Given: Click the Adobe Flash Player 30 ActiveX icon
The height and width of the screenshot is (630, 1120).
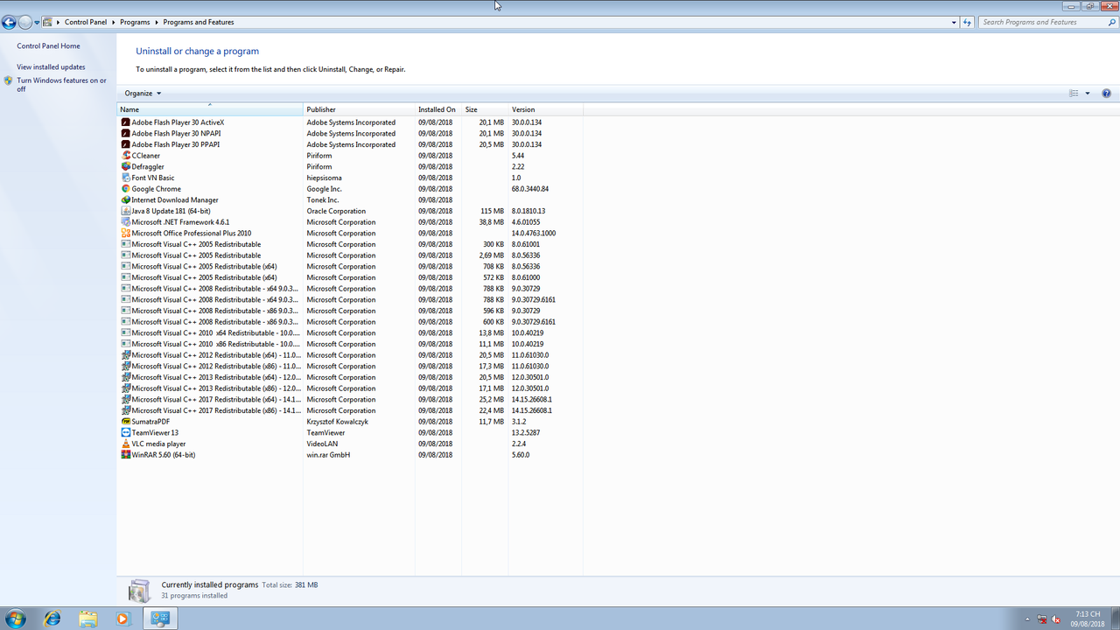Looking at the screenshot, I should (126, 122).
